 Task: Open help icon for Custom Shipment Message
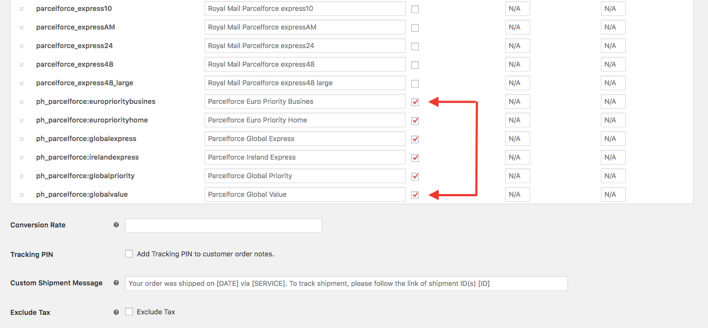point(116,283)
